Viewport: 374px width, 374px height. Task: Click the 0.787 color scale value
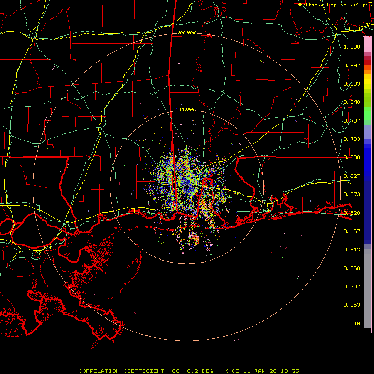(352, 121)
